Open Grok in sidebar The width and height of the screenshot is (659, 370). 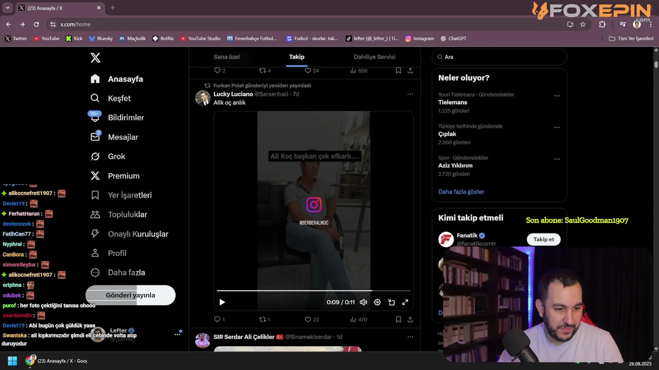108,156
